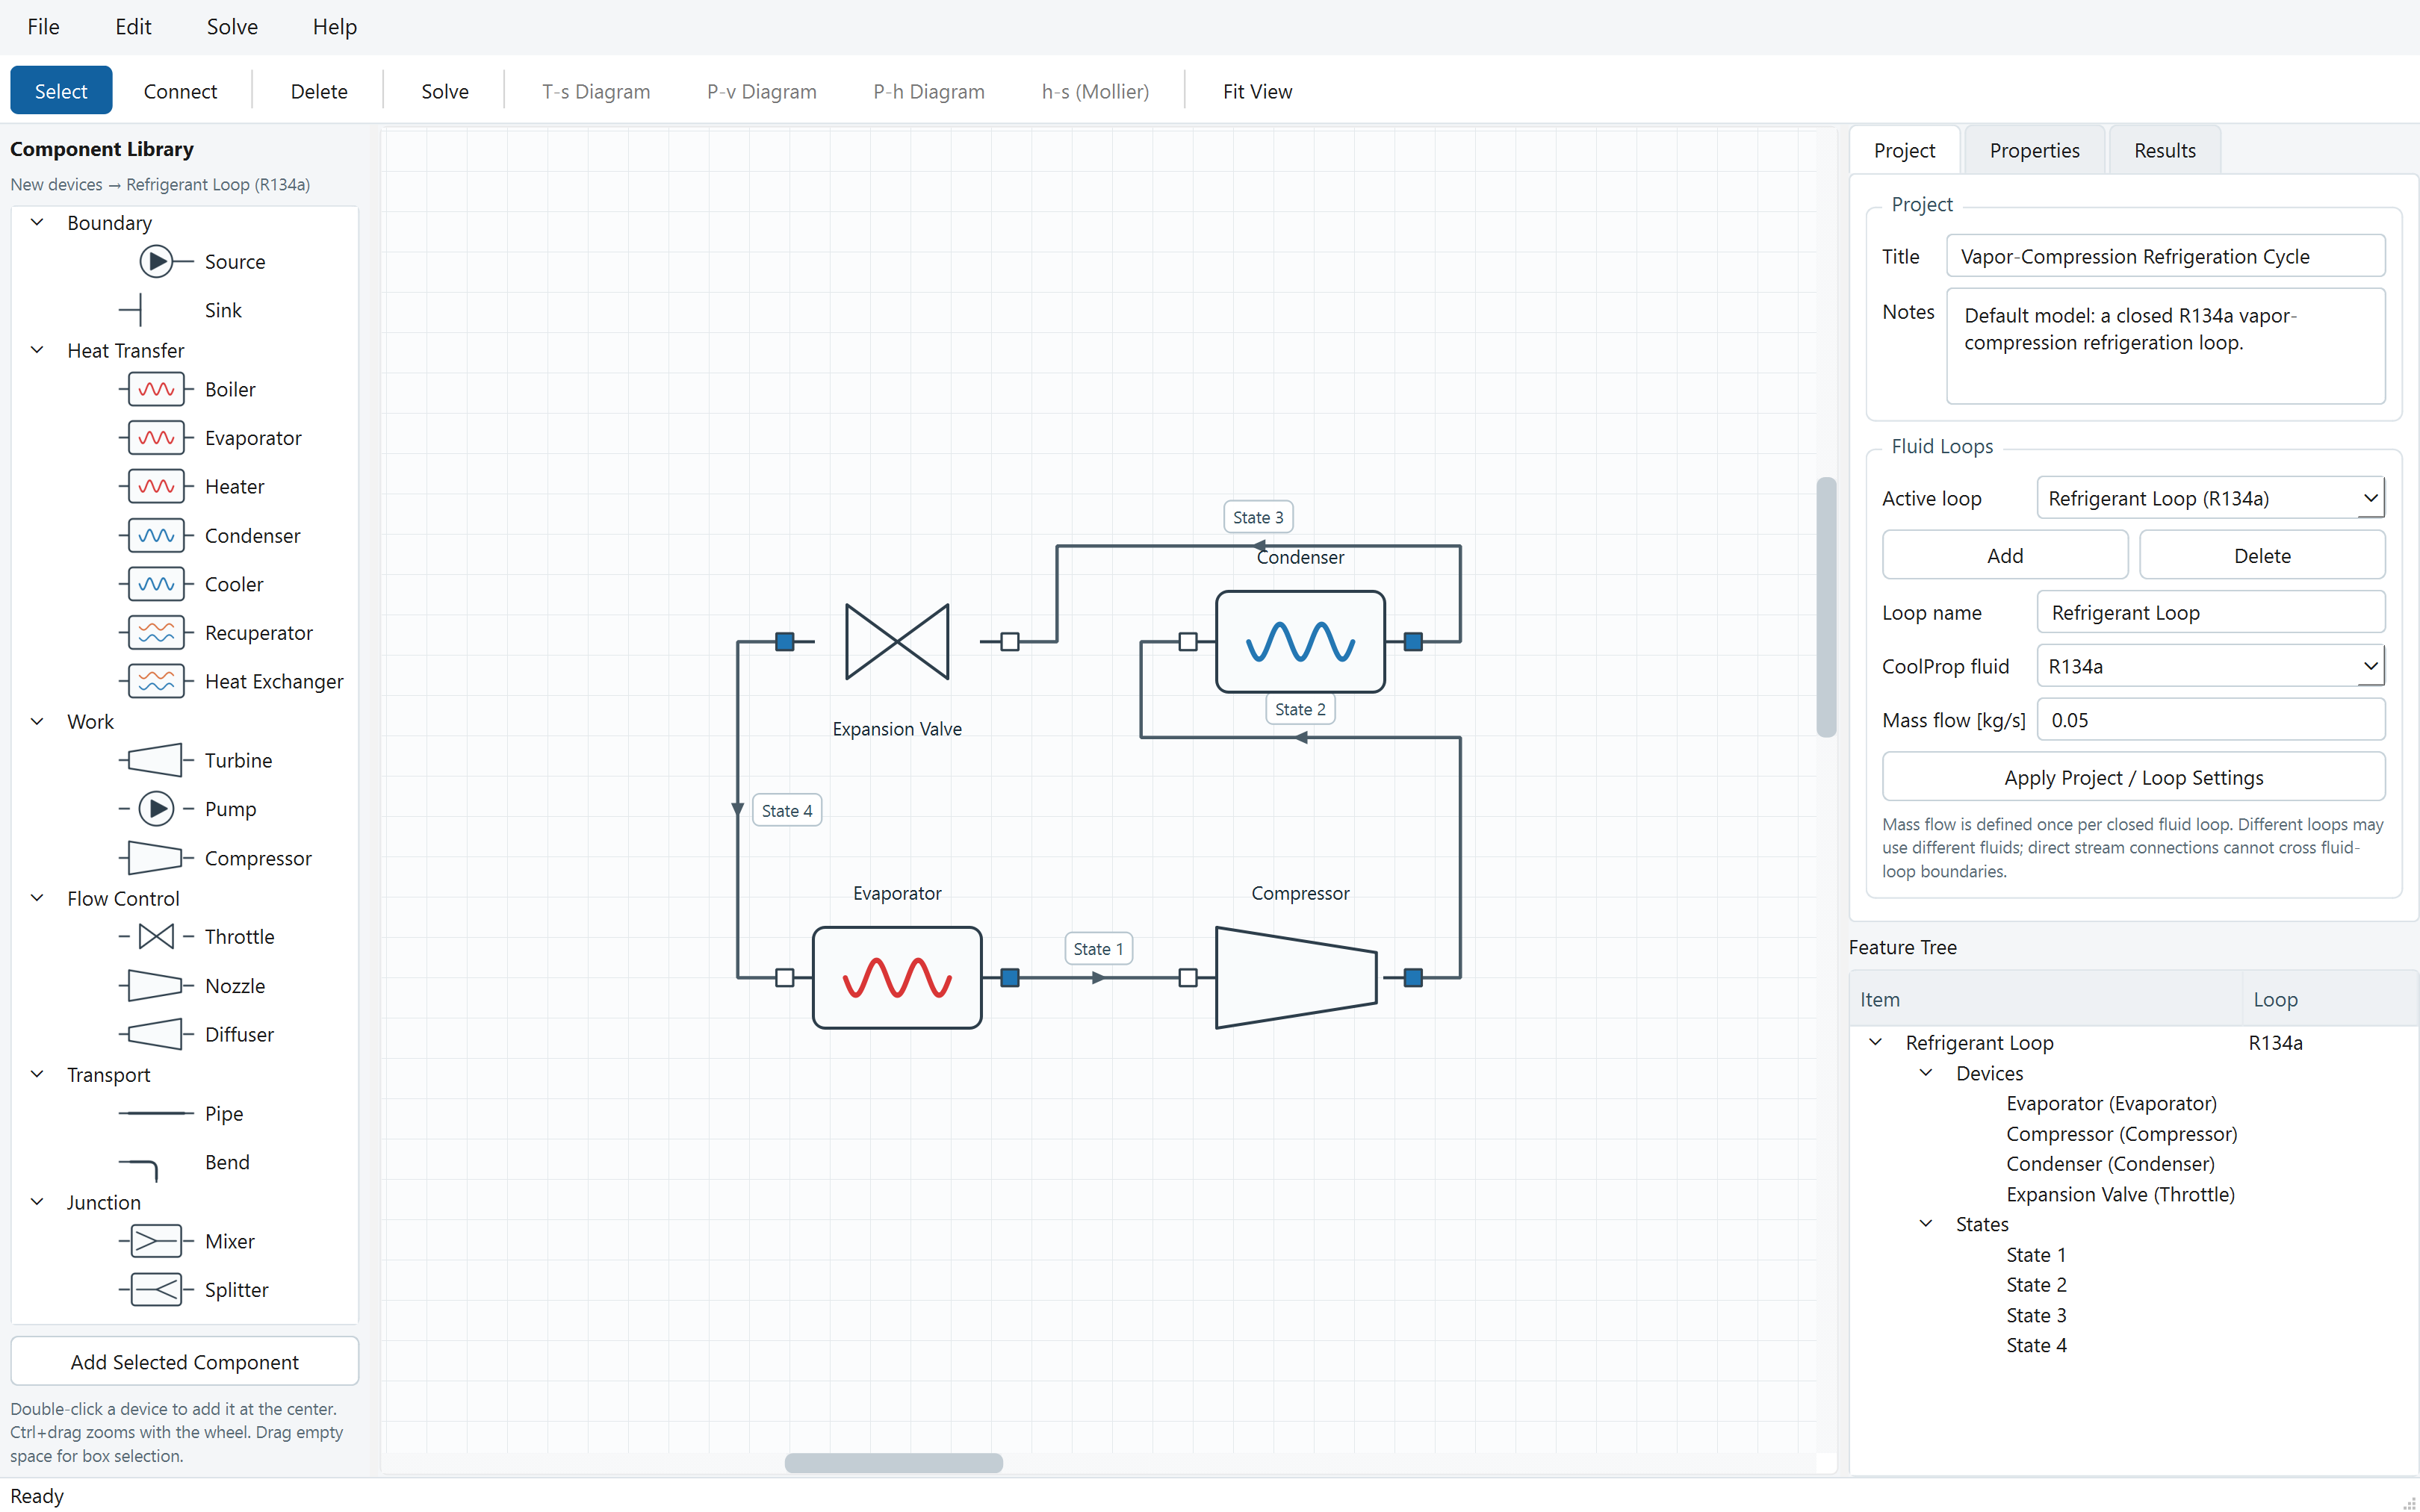Click the Compressor device on canvas

pos(1296,977)
